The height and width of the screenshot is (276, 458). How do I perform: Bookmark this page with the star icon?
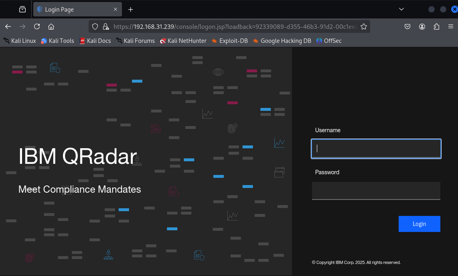[x=364, y=26]
